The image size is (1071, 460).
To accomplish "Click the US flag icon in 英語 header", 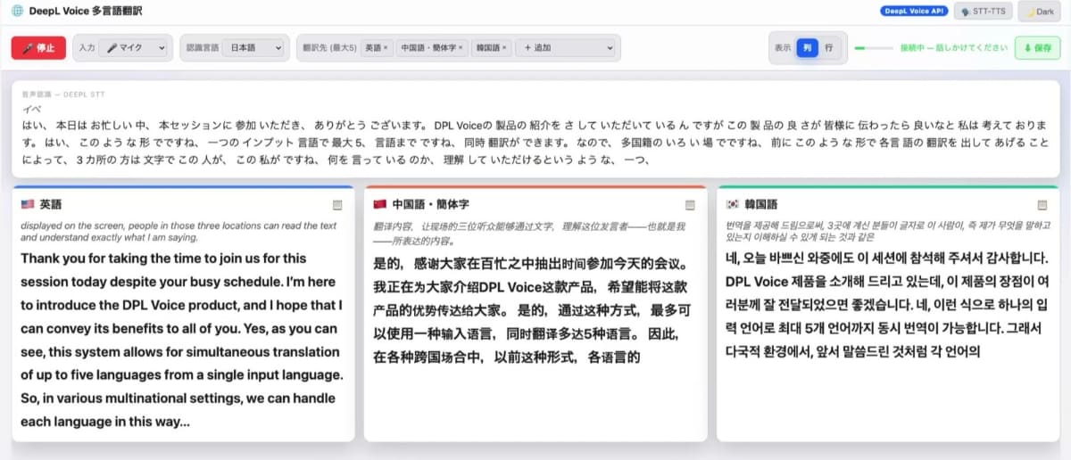I will (x=28, y=204).
